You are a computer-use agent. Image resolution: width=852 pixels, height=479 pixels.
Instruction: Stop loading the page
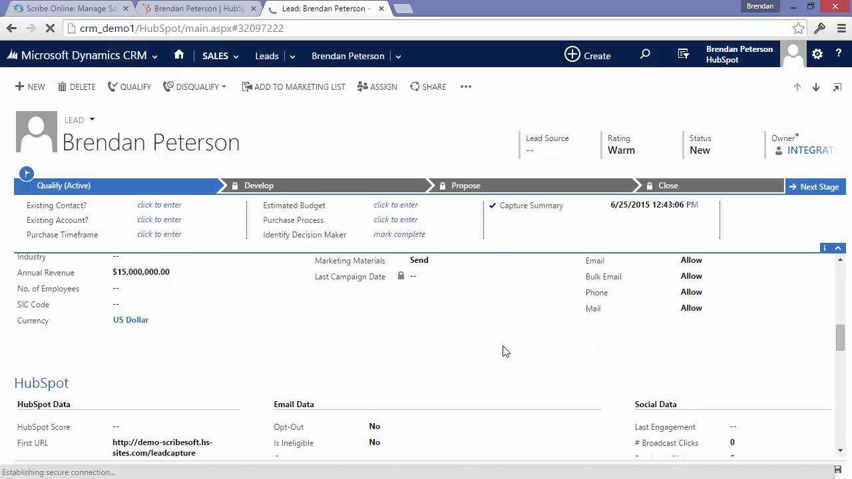pos(51,28)
